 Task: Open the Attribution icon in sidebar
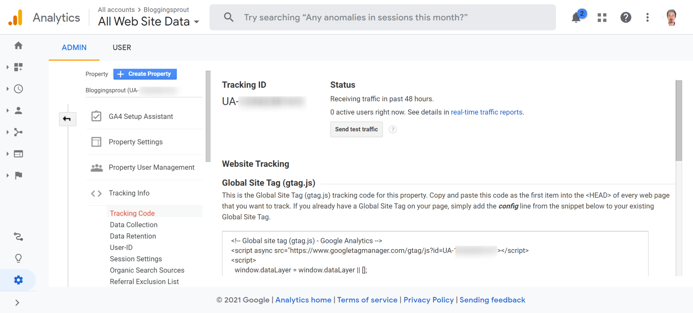(x=18, y=237)
